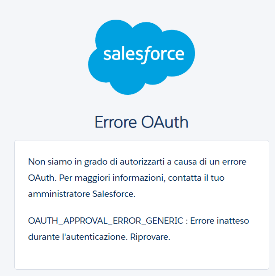
Task: Click "OAuth." at the start of the second line
Action: 41,178
